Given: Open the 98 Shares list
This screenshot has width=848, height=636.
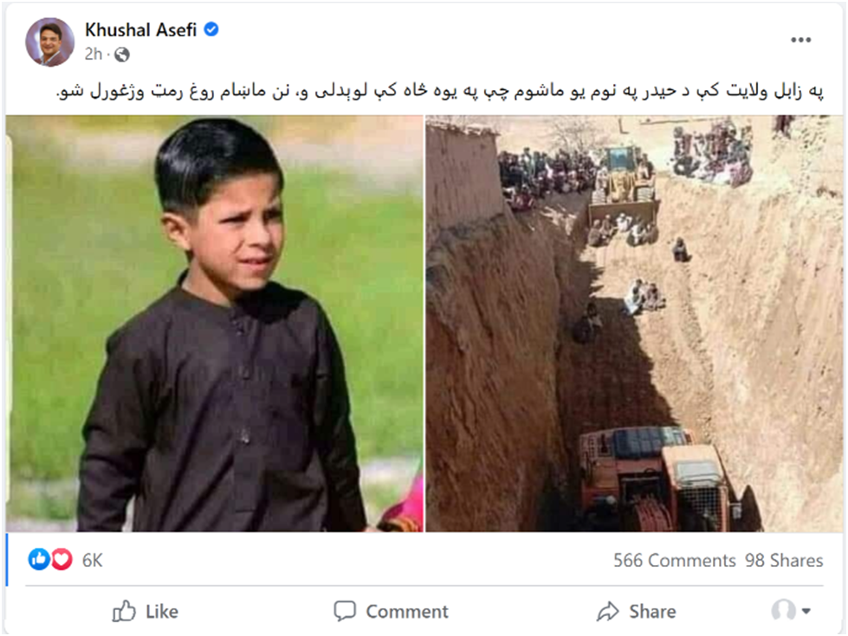Looking at the screenshot, I should pyautogui.click(x=784, y=561).
